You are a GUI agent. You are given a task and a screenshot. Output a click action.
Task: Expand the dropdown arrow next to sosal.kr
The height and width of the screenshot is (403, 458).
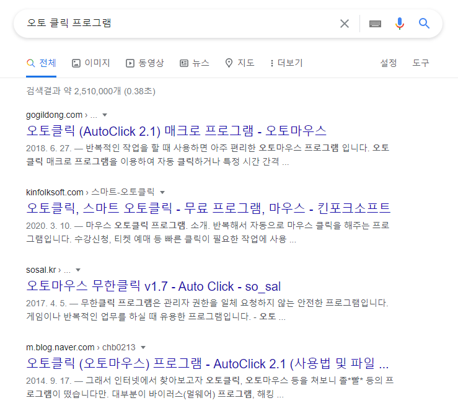pyautogui.click(x=78, y=270)
